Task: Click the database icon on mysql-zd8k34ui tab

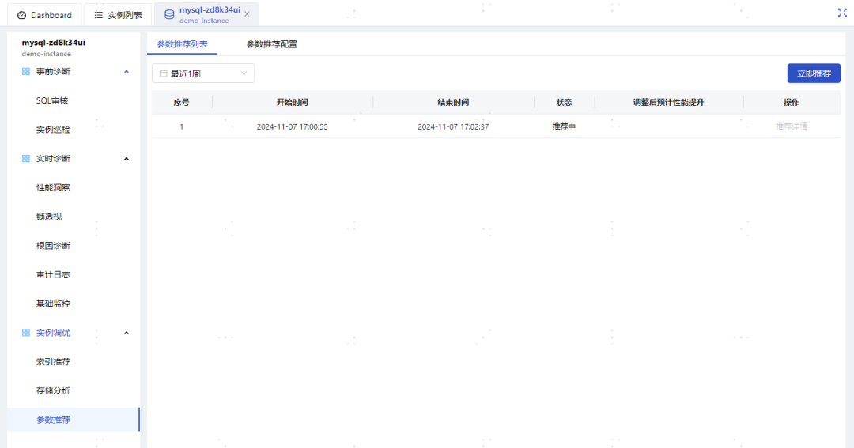Action: 169,15
